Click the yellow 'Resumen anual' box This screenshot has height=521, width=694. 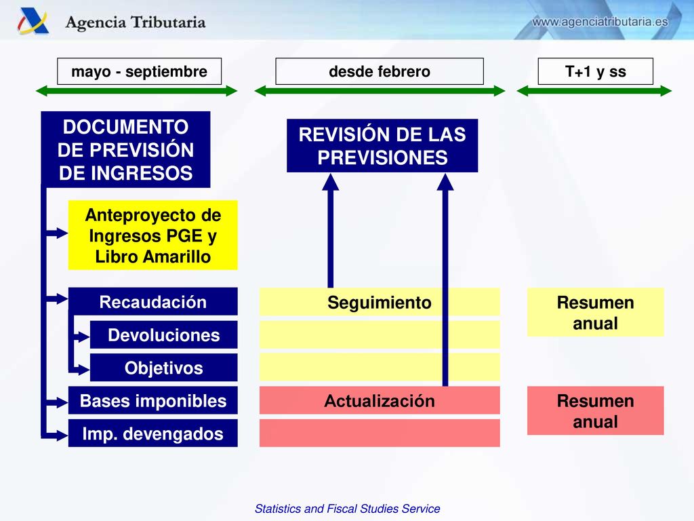coord(595,312)
